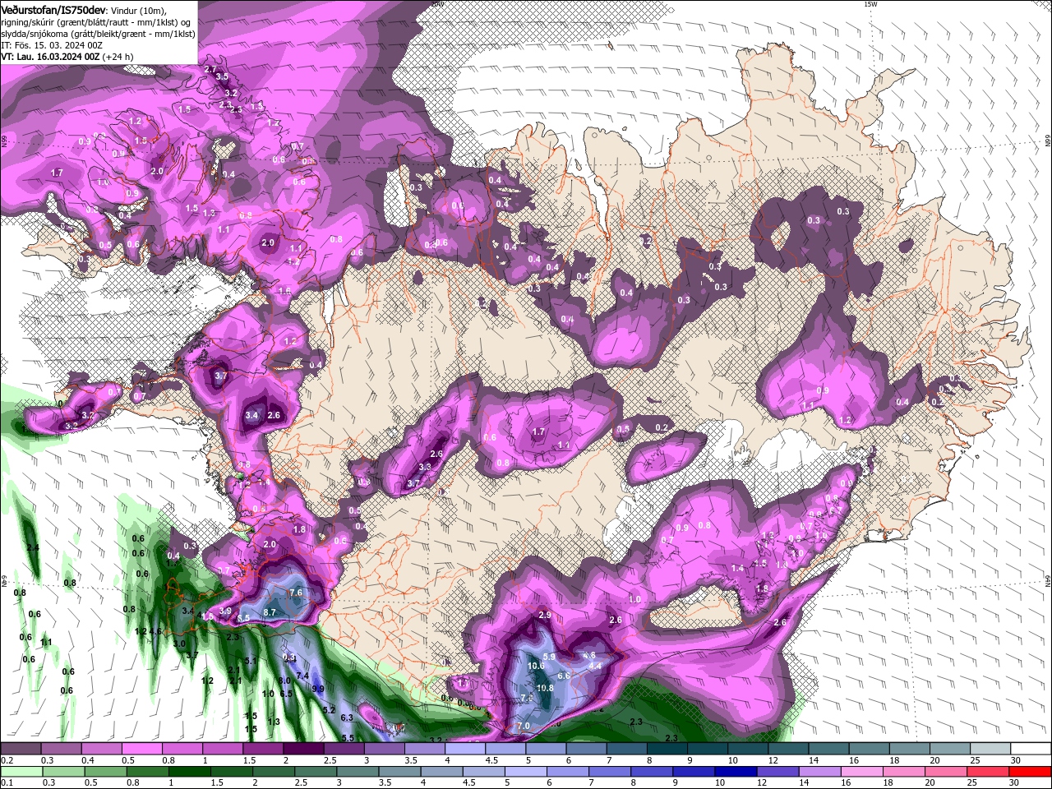Click the 6.3 rain value on the map
Image resolution: width=1052 pixels, height=789 pixels.
coord(347,717)
